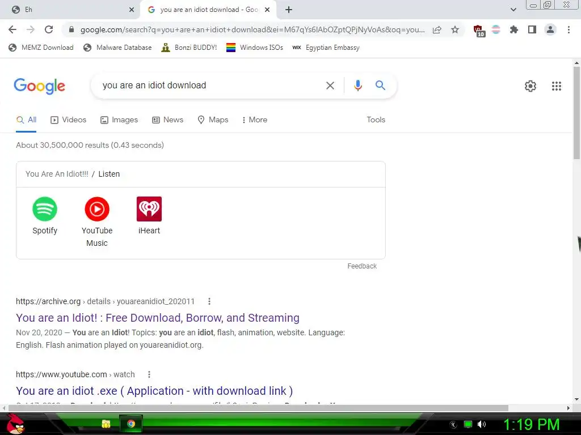This screenshot has width=581, height=435.
Task: Open the volume speaker tray icon
Action: pyautogui.click(x=482, y=424)
